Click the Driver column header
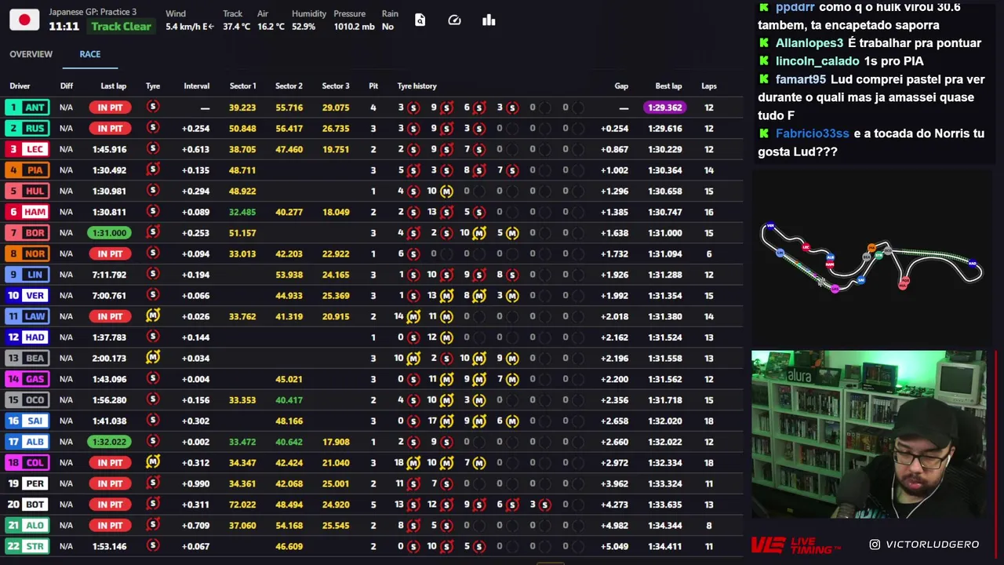1004x565 pixels. coord(20,86)
